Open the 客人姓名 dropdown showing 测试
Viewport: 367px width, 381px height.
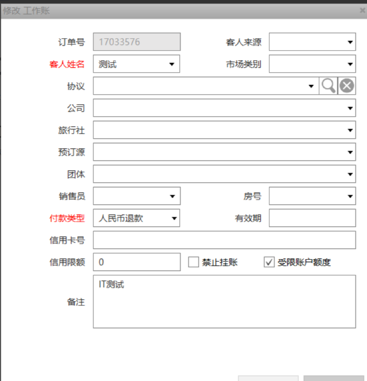172,64
